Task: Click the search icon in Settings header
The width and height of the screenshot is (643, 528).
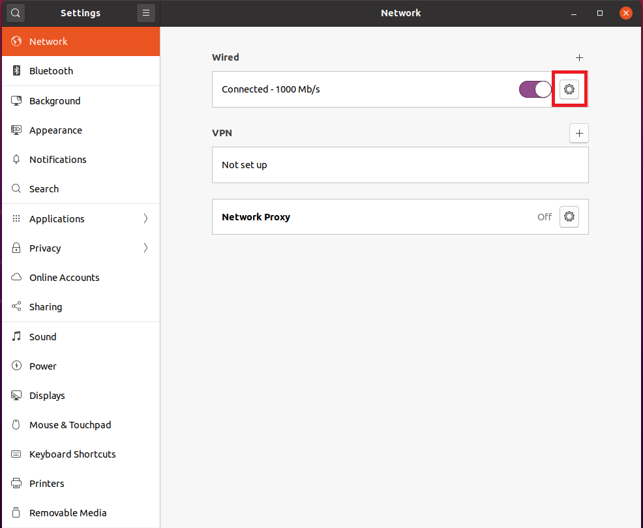Action: pyautogui.click(x=16, y=13)
